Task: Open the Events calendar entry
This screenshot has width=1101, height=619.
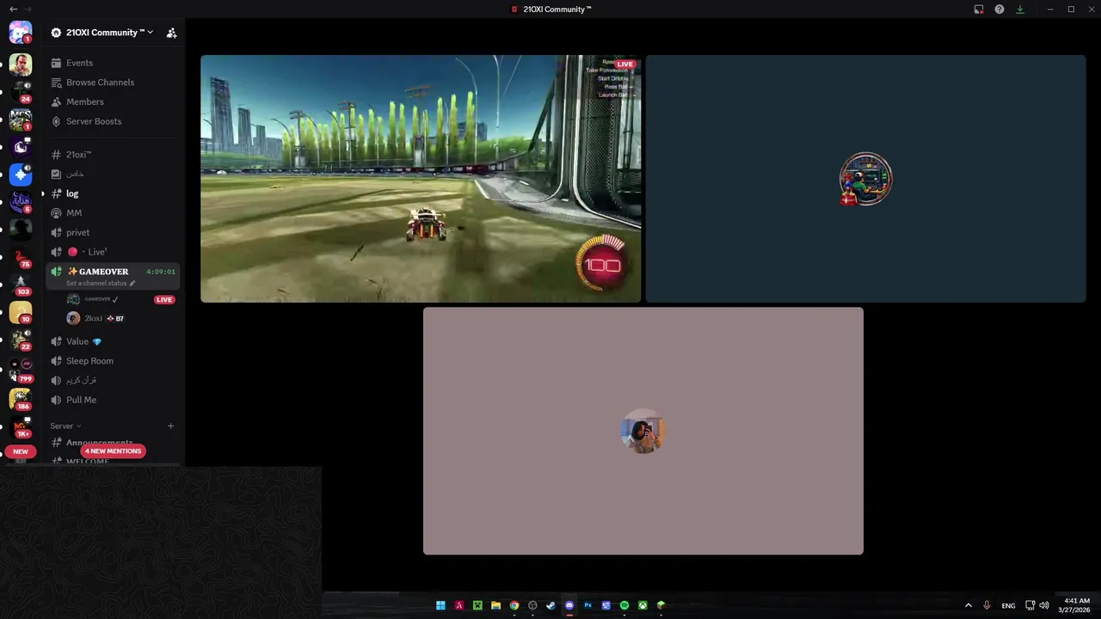Action: (x=113, y=63)
